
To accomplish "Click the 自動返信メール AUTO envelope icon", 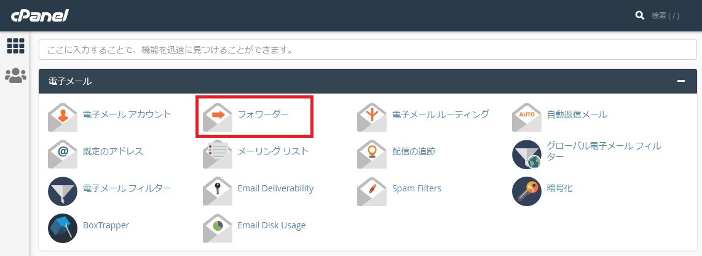I will click(527, 117).
